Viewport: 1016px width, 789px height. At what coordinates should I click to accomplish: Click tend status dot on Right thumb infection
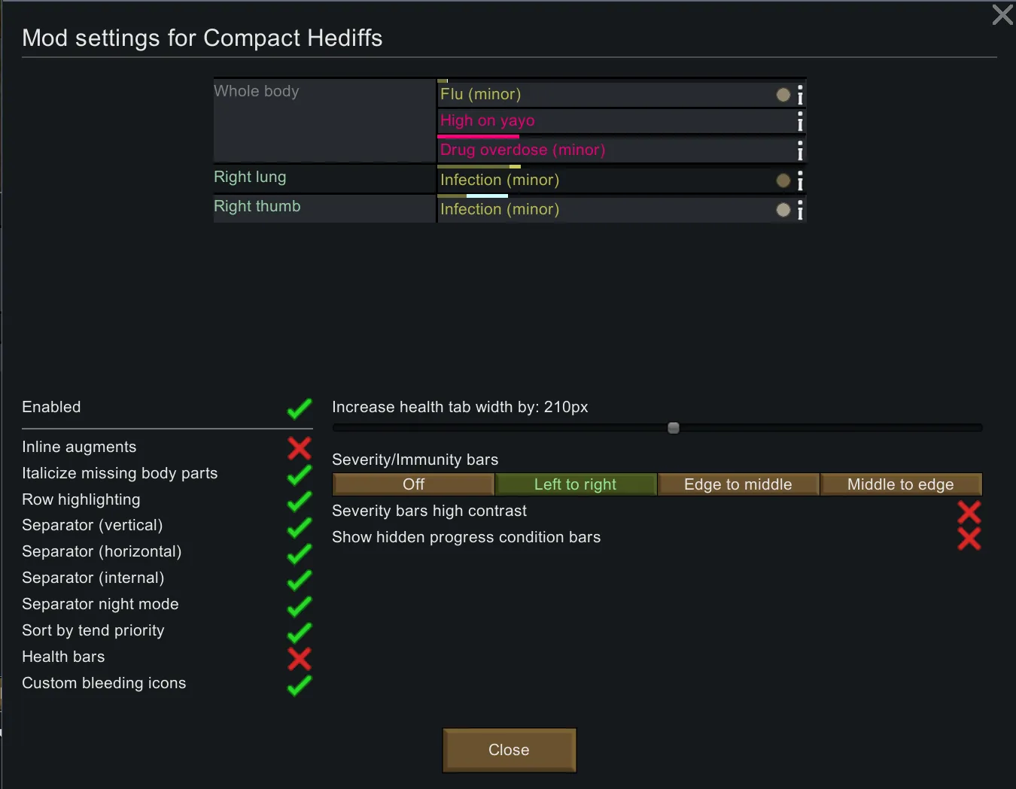coord(783,210)
